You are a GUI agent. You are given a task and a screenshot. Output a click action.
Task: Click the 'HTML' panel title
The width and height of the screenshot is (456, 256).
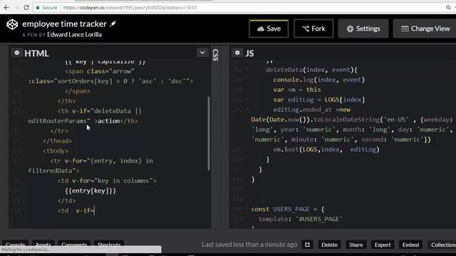(x=36, y=53)
